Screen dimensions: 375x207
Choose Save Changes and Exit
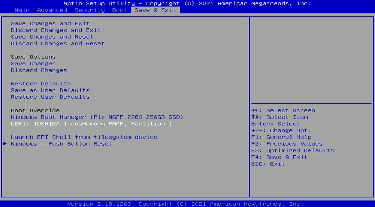(x=50, y=23)
